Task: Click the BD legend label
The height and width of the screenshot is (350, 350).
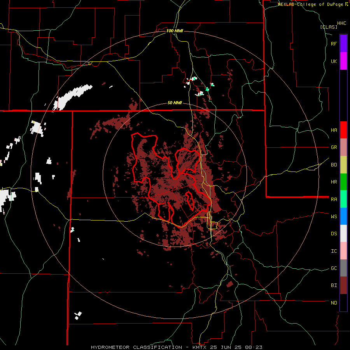Action: [334, 165]
